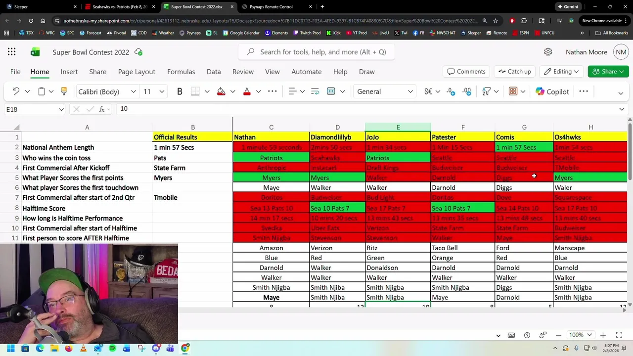Open ribbon overflow ellipsis menu

584,91
